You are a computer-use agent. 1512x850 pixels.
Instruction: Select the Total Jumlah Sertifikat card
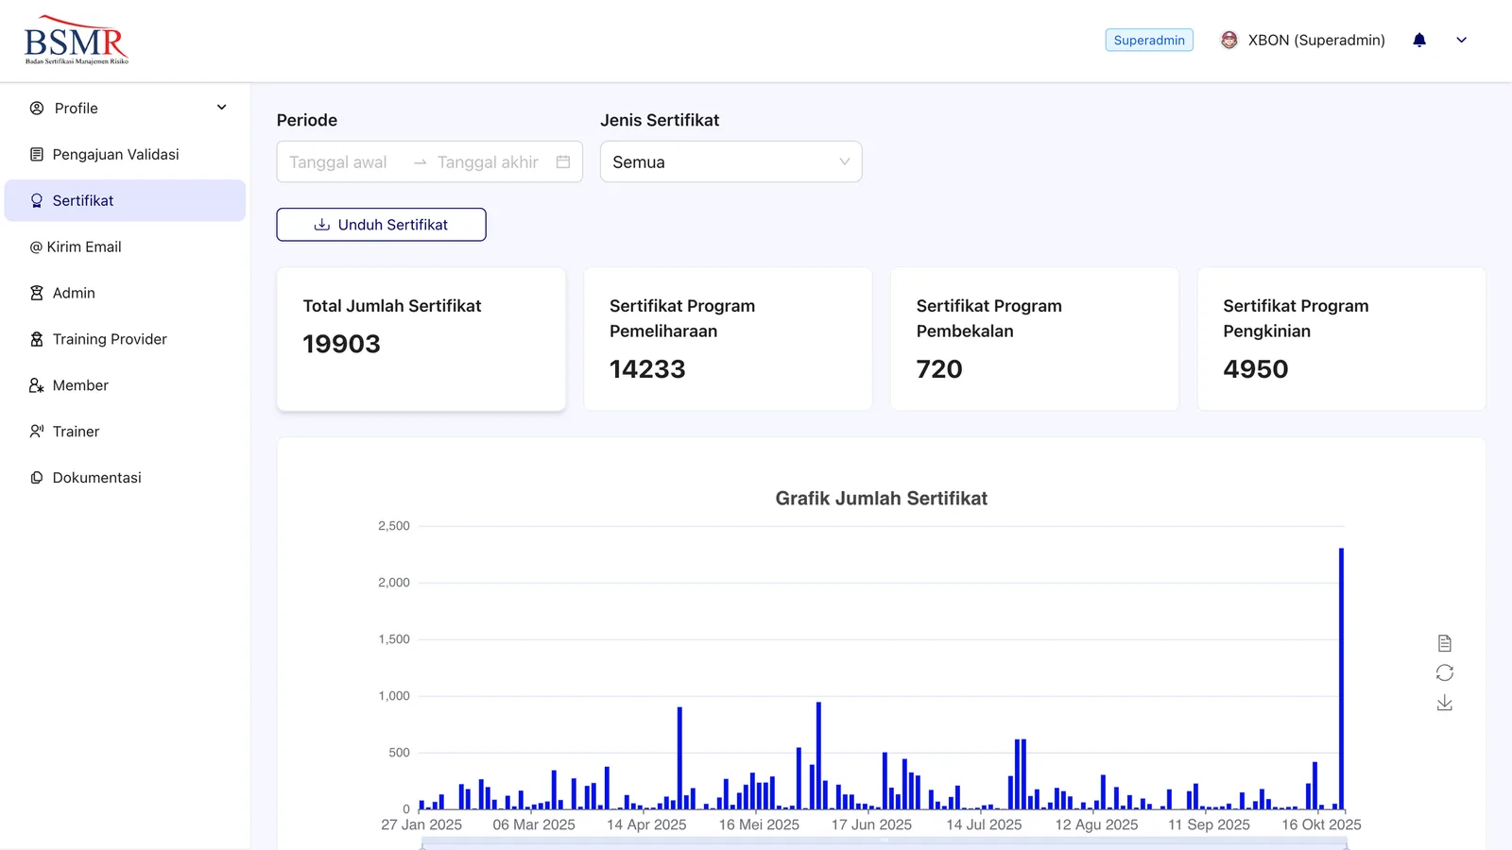[x=421, y=339]
